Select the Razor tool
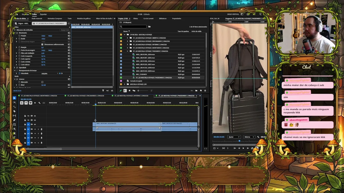This screenshot has height=193, width=344. click(x=15, y=111)
